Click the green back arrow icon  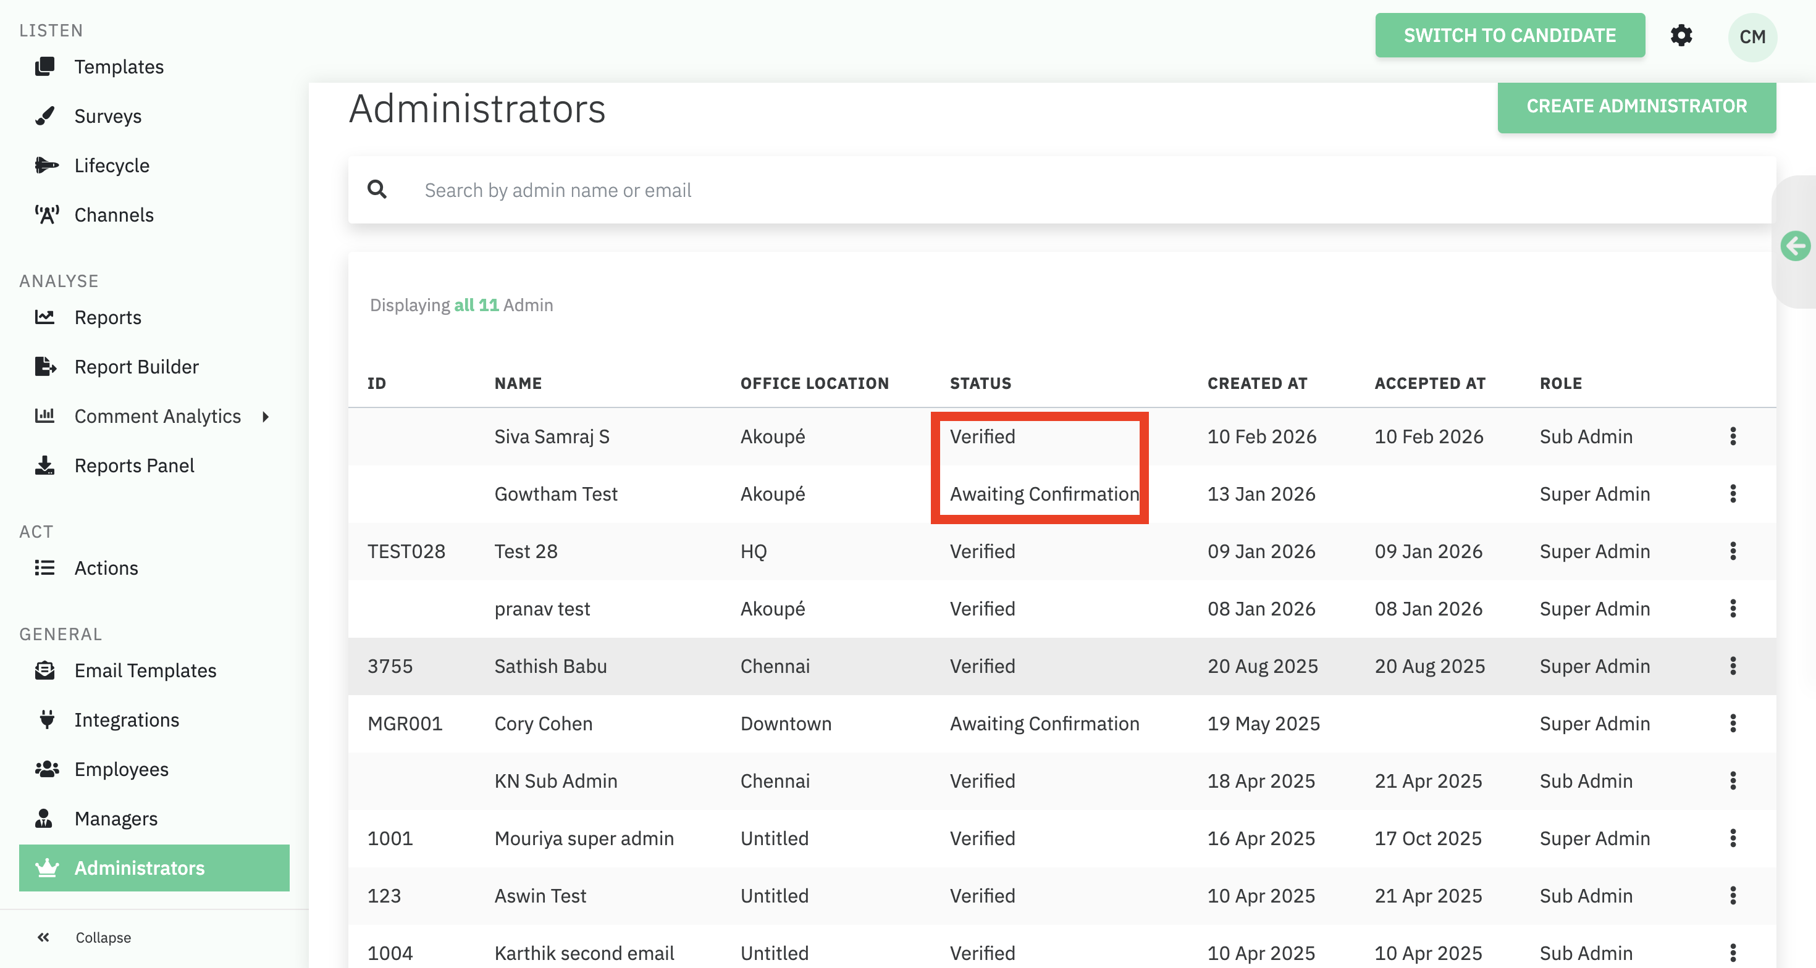tap(1794, 246)
